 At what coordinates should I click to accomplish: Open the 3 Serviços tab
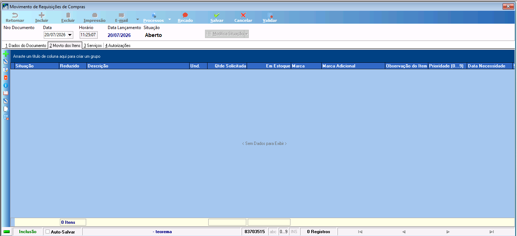tap(93, 46)
